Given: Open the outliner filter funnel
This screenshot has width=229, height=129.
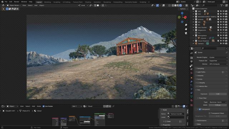Looking at the screenshot, I should pos(222,5).
